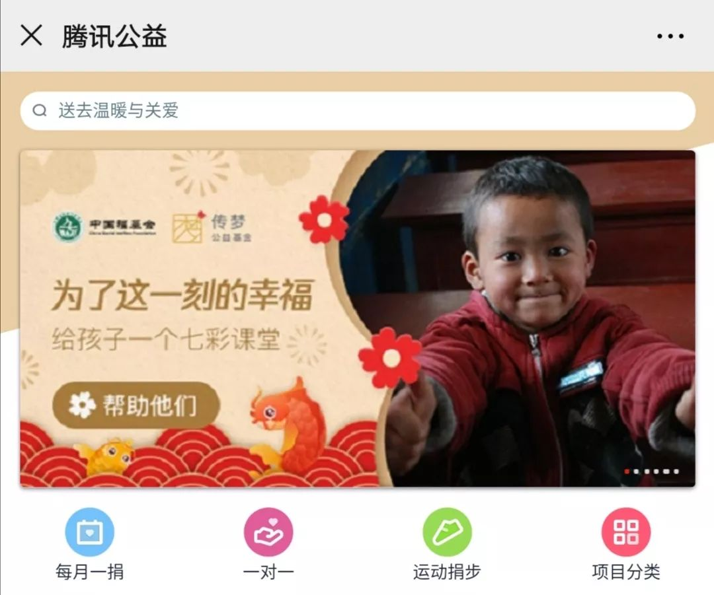Open 每月一捐 calendar icon
The image size is (714, 595).
tap(90, 532)
